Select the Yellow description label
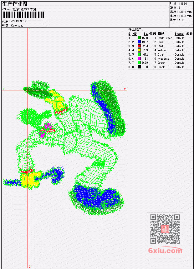 (162, 50)
